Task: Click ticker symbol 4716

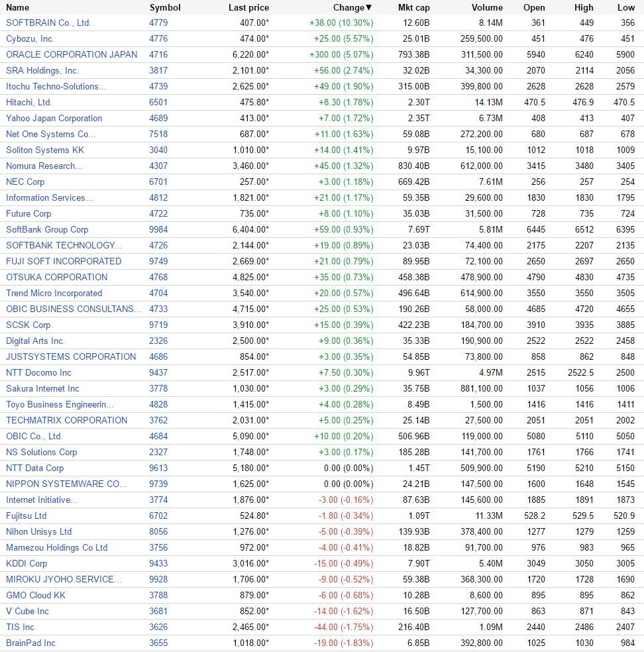Action: click(158, 54)
